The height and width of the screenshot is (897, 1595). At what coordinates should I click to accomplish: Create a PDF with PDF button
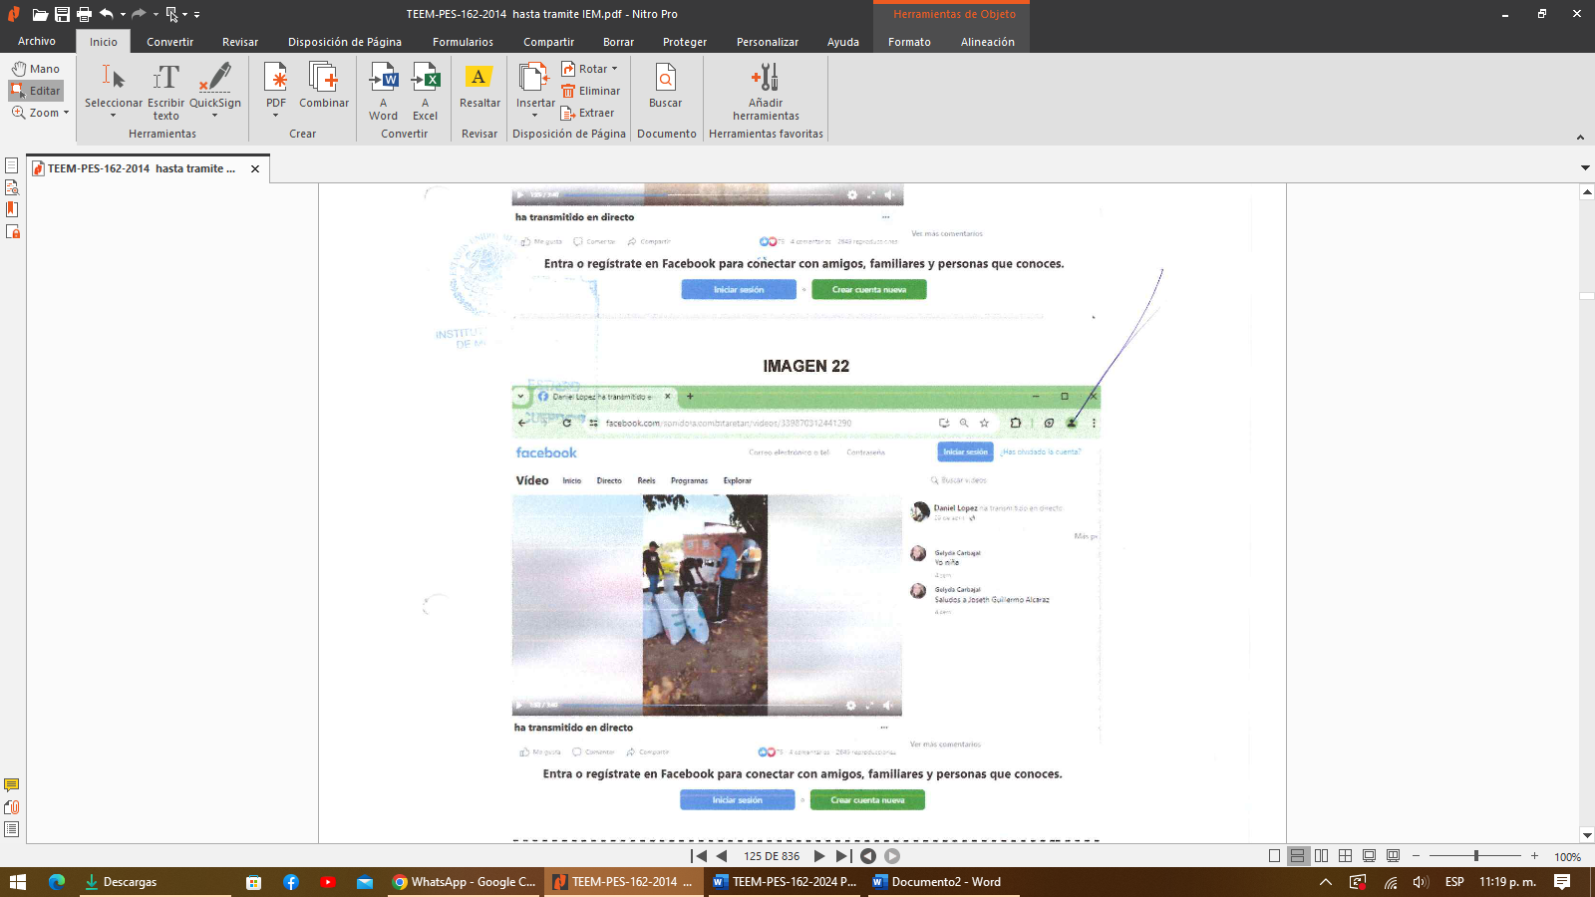tap(276, 90)
